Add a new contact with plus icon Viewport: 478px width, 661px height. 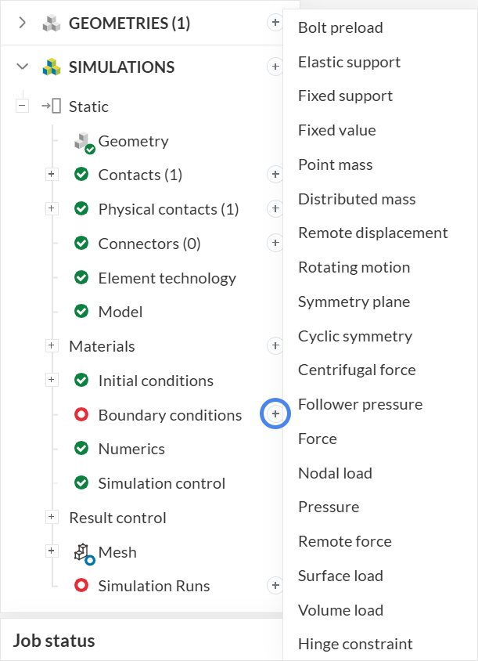pyautogui.click(x=275, y=174)
